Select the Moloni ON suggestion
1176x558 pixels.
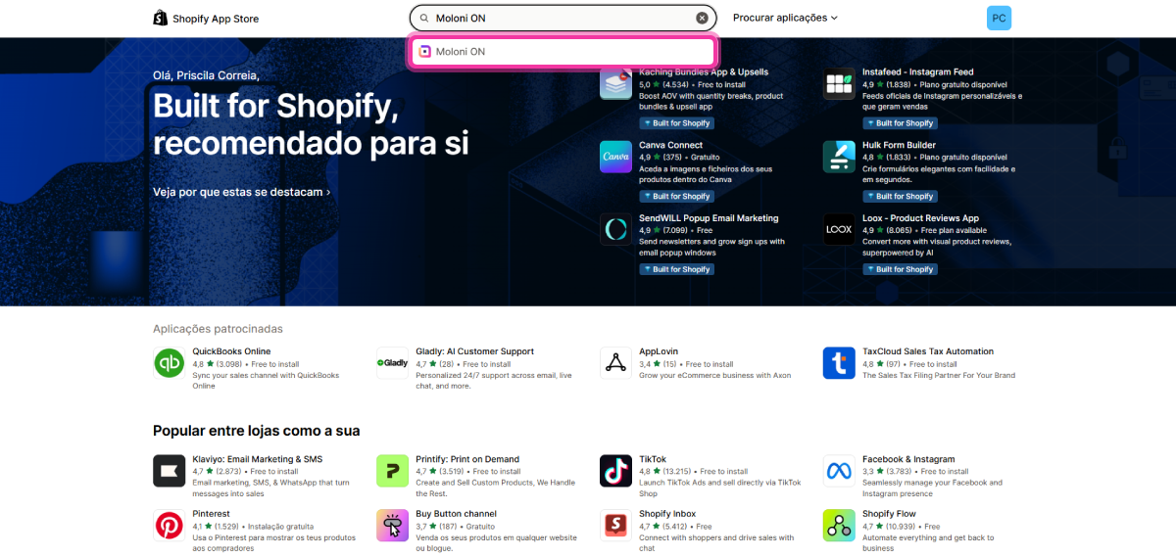coord(563,52)
